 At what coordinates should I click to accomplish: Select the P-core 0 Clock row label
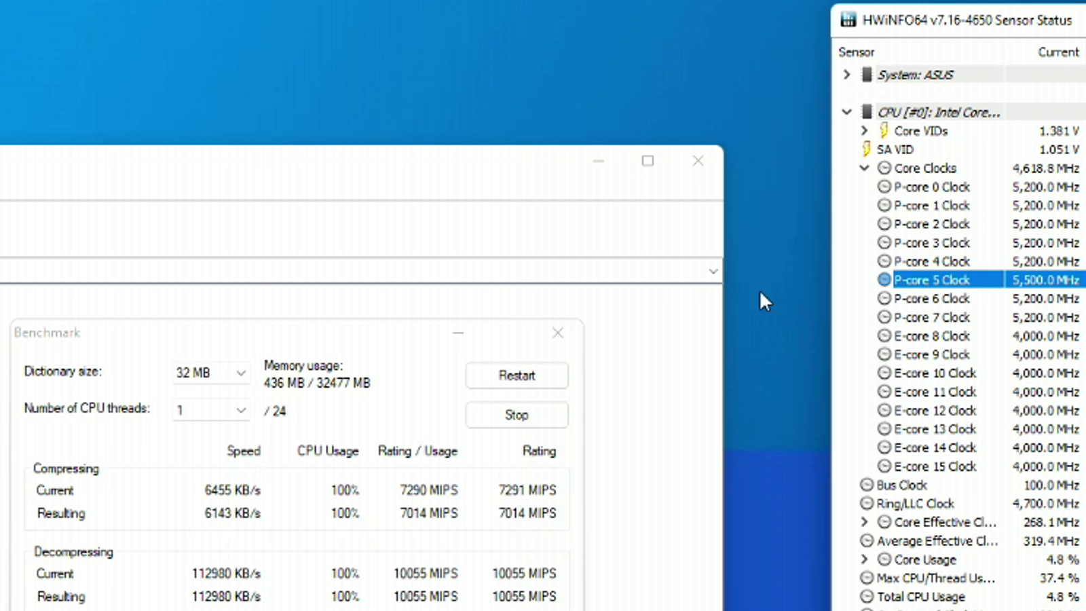[x=932, y=187]
